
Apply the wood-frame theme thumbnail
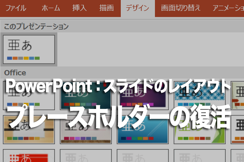(x=29, y=130)
